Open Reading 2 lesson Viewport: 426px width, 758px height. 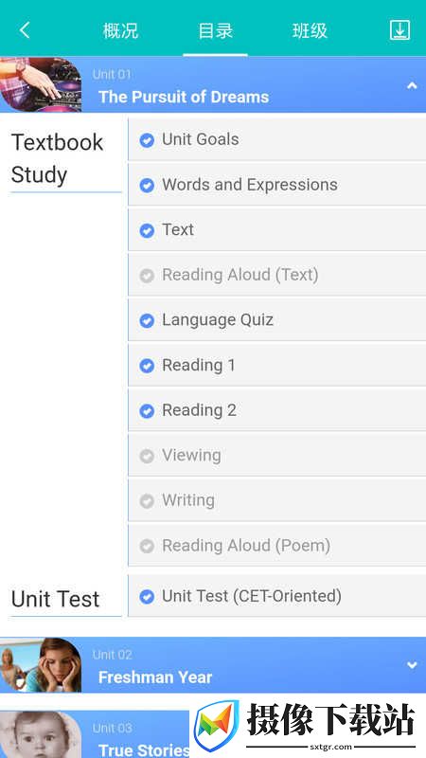point(276,410)
